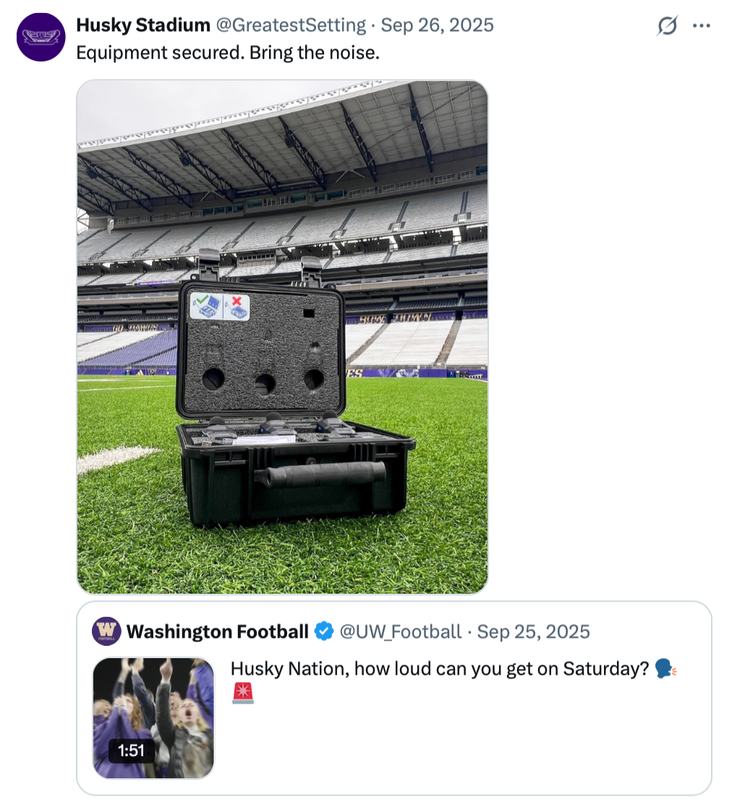732x808 pixels.
Task: Open the Sep 25, 2025 quoted date
Action: (x=533, y=632)
